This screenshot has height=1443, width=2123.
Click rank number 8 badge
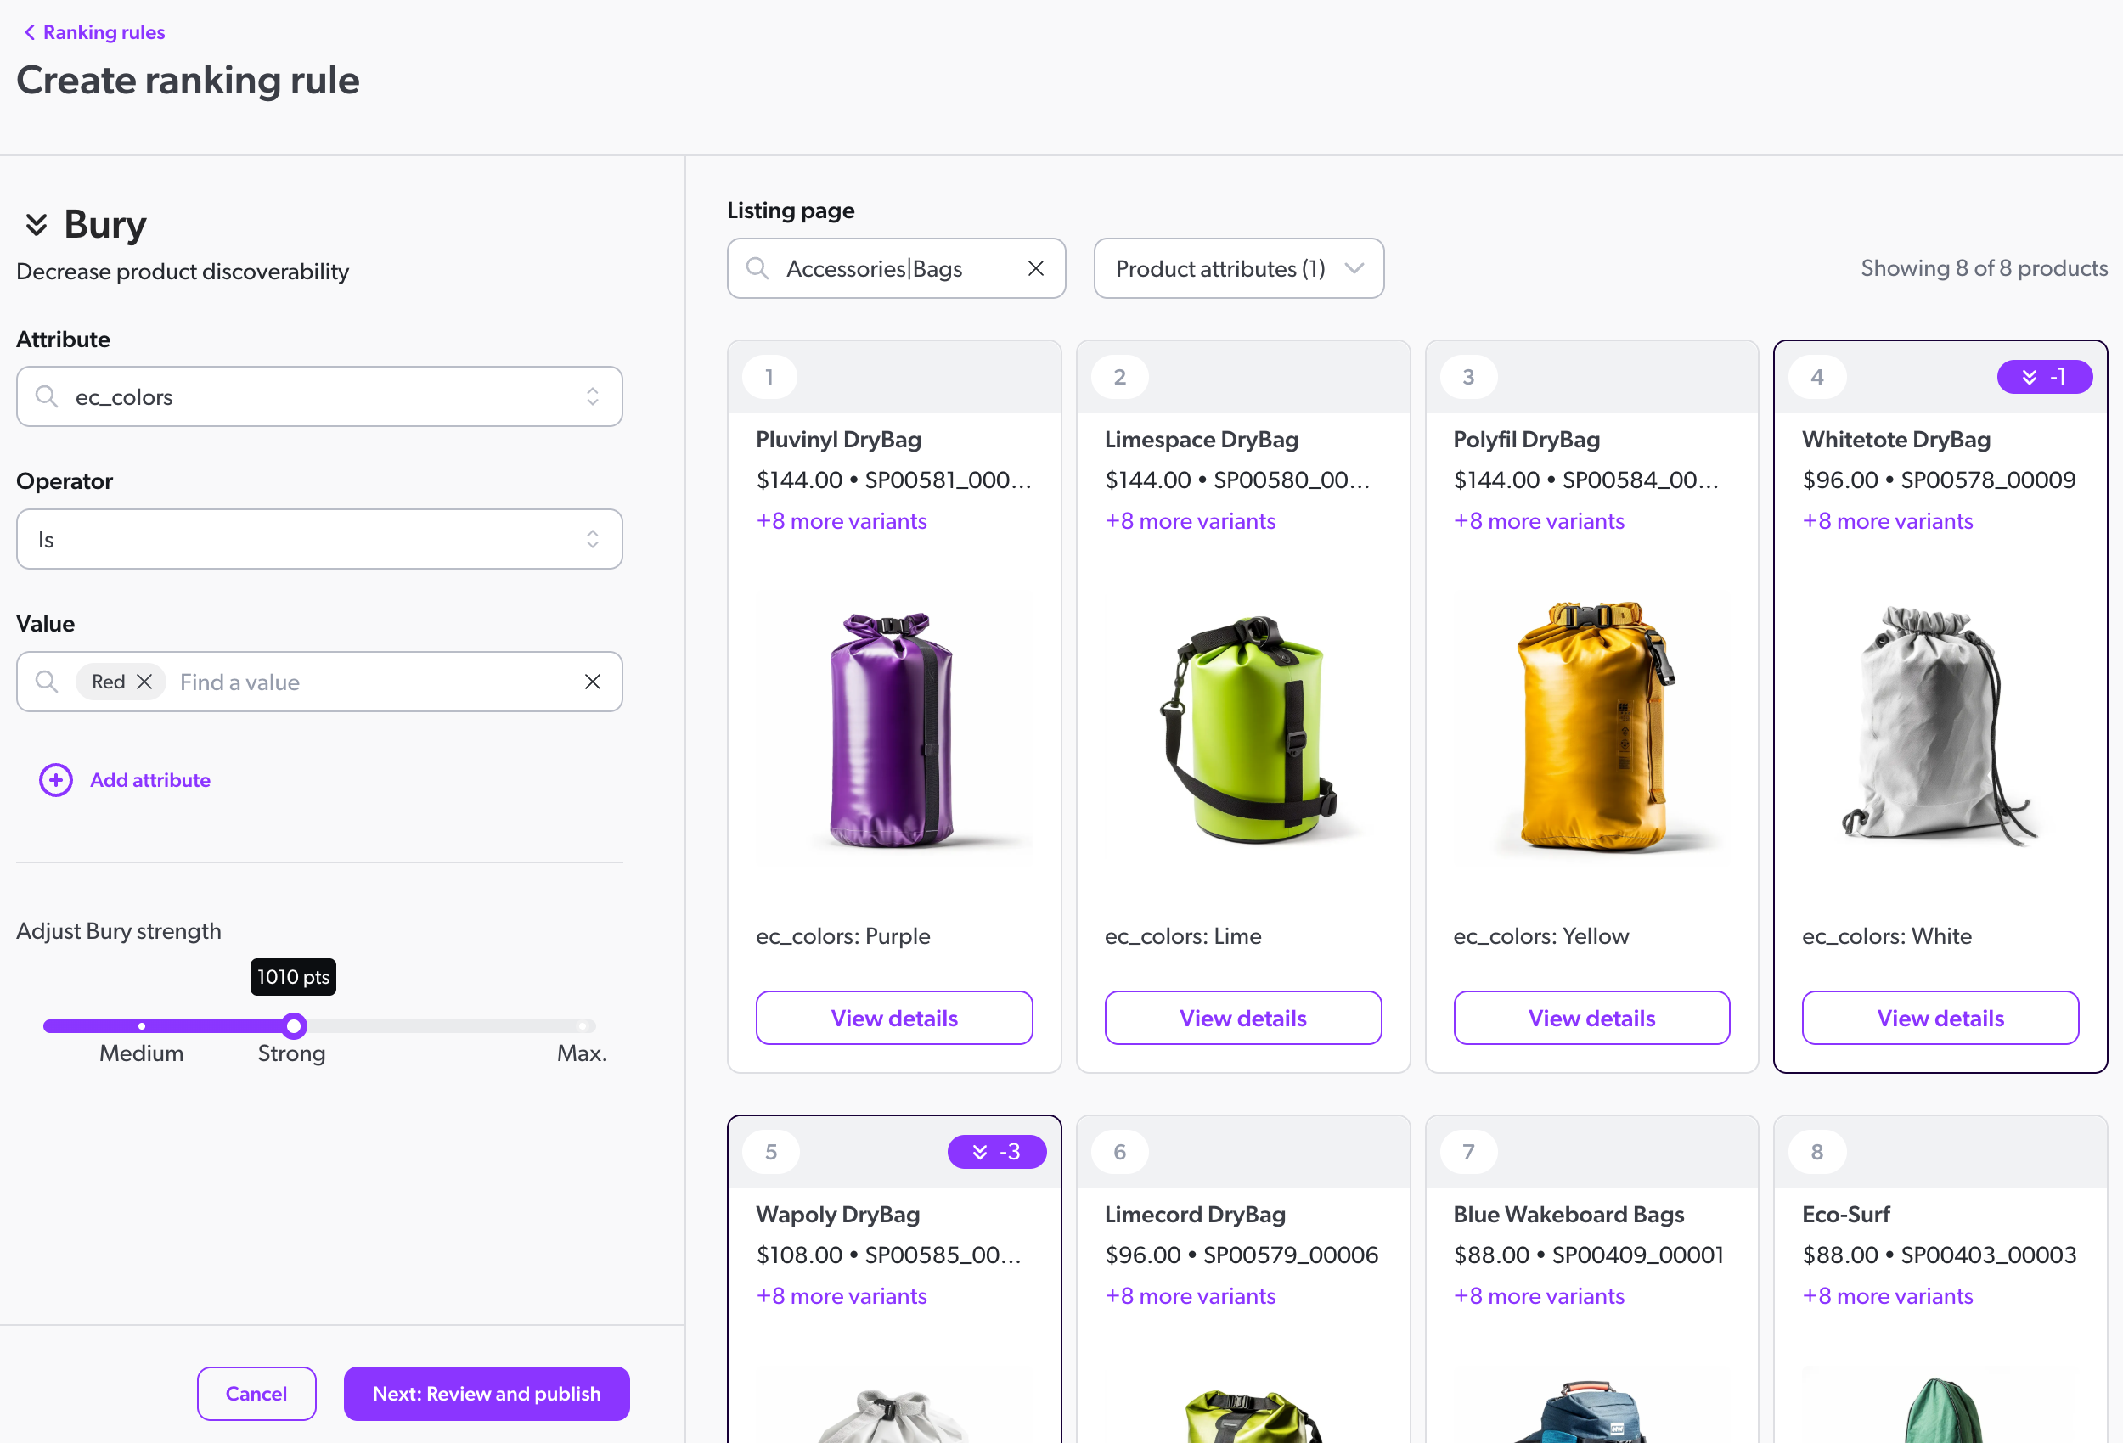pyautogui.click(x=1817, y=1152)
